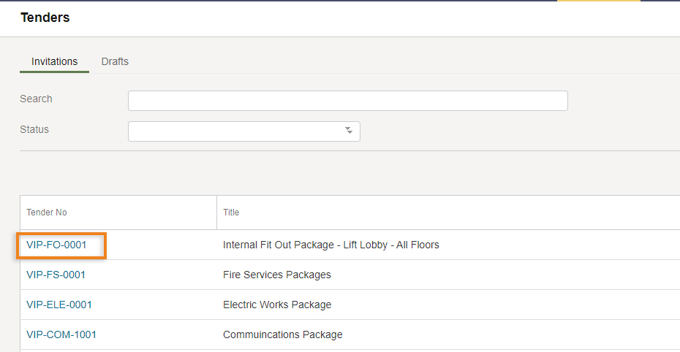Click the divider line below the Status filter
Viewport: 680px width, 352px height.
coord(350,150)
